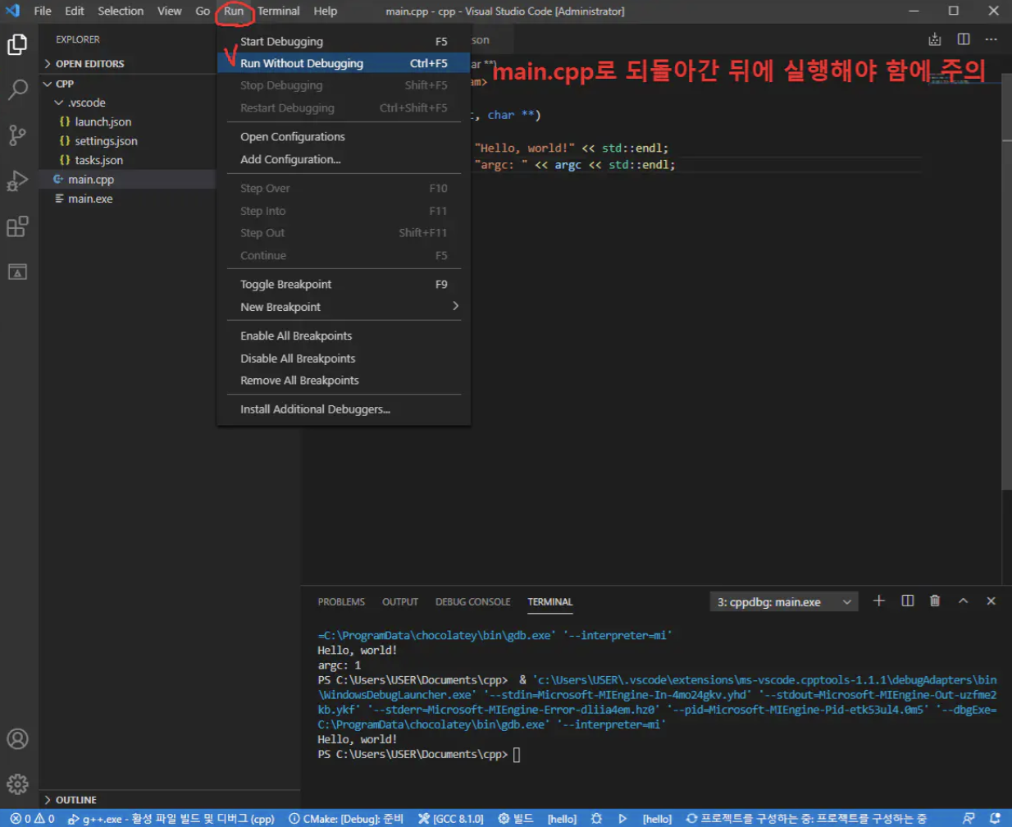Viewport: 1012px width, 827px height.
Task: Select the TERMINAL panel tab
Action: tap(550, 601)
